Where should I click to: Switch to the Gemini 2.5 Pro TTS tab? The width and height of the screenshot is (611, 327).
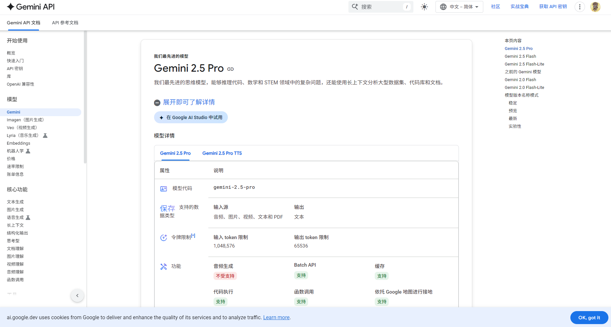pyautogui.click(x=222, y=153)
